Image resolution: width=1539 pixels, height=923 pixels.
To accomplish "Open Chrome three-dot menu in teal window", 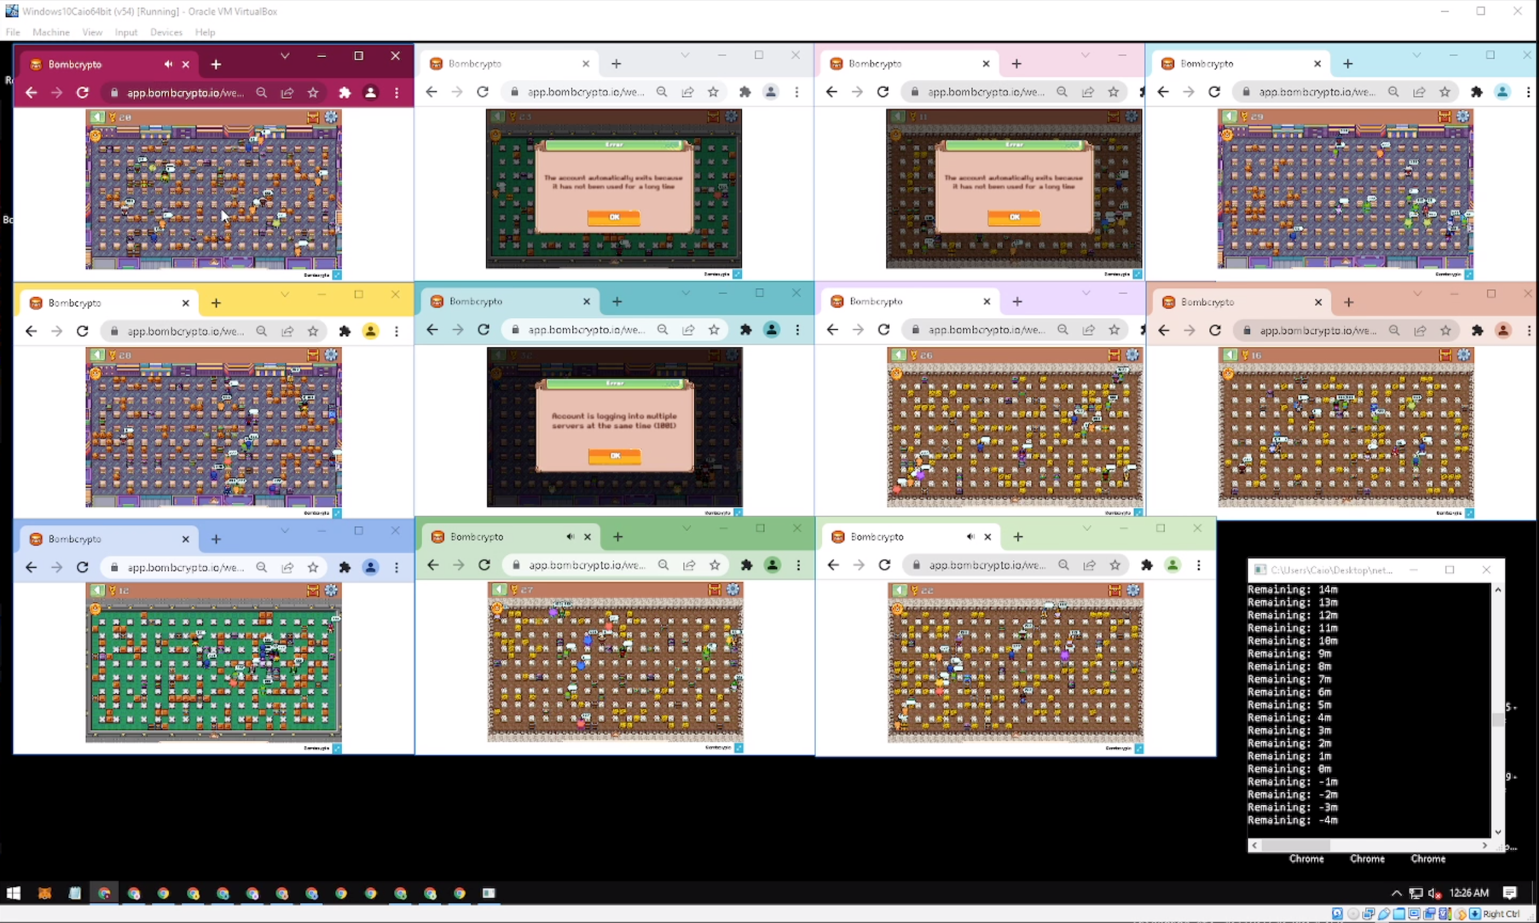I will 797,330.
